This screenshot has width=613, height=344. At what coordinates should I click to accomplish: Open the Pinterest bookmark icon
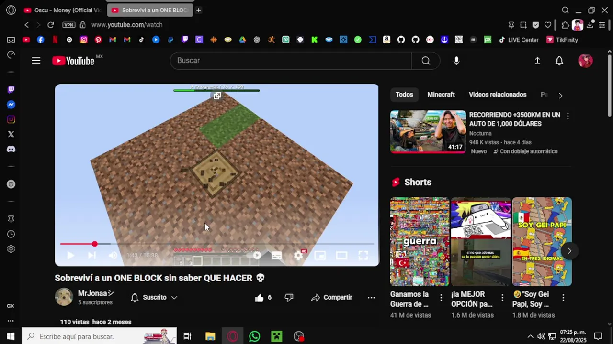(x=98, y=40)
